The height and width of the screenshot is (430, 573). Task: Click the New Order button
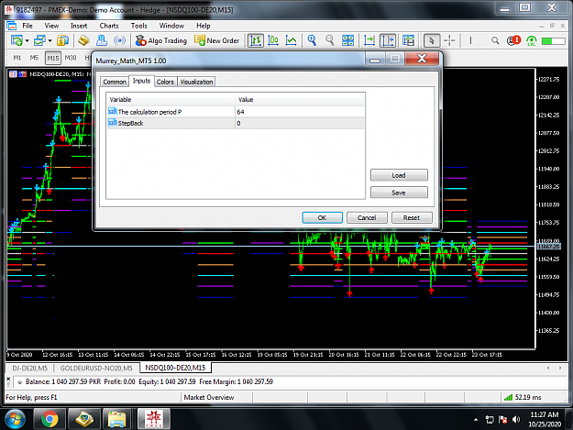(216, 40)
